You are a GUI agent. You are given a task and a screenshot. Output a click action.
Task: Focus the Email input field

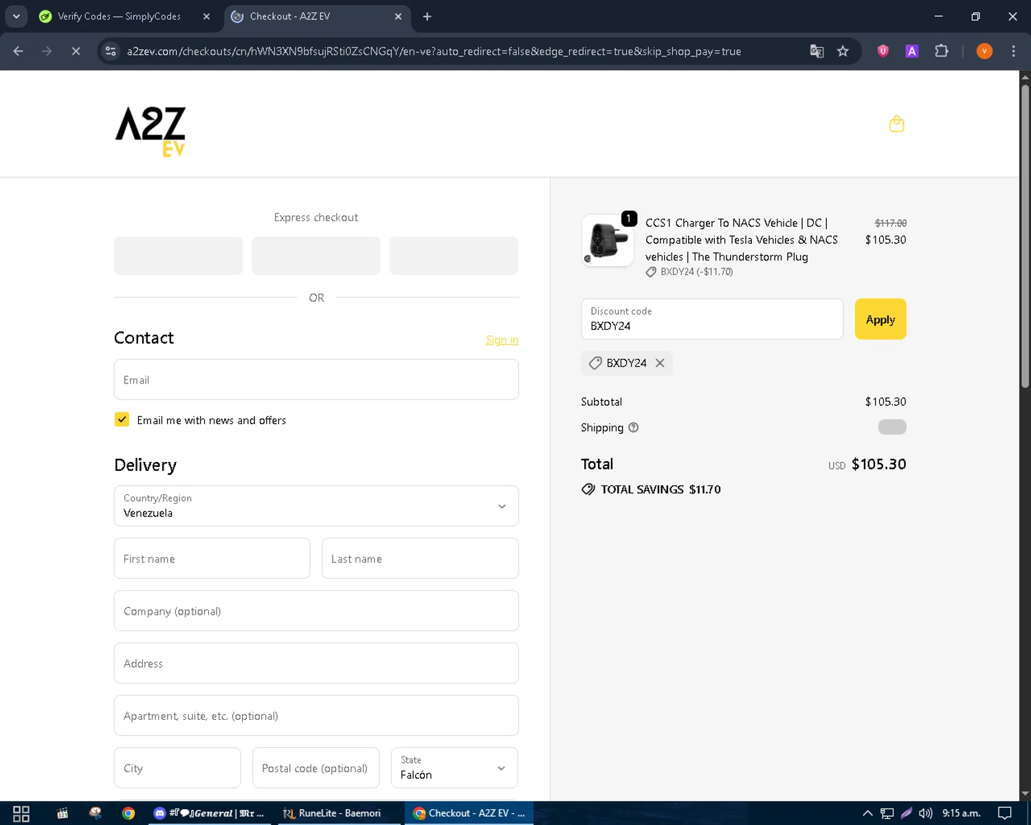click(316, 379)
